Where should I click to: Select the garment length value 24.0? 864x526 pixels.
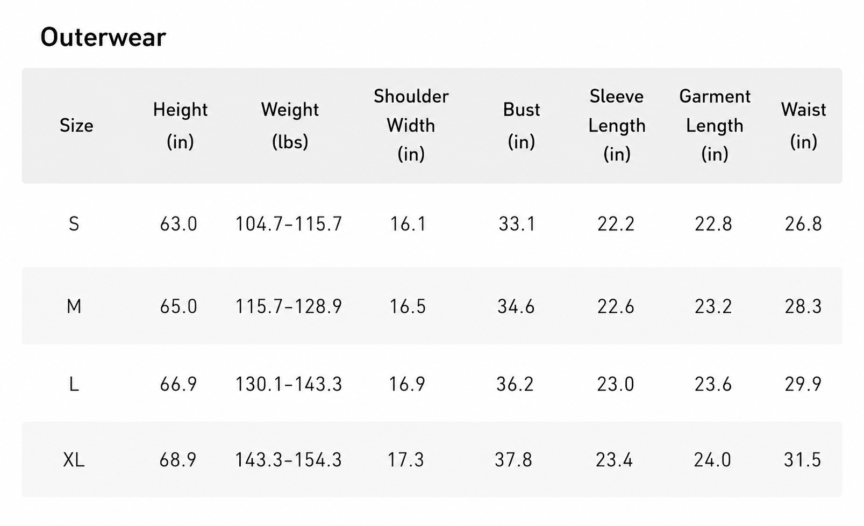pyautogui.click(x=712, y=460)
